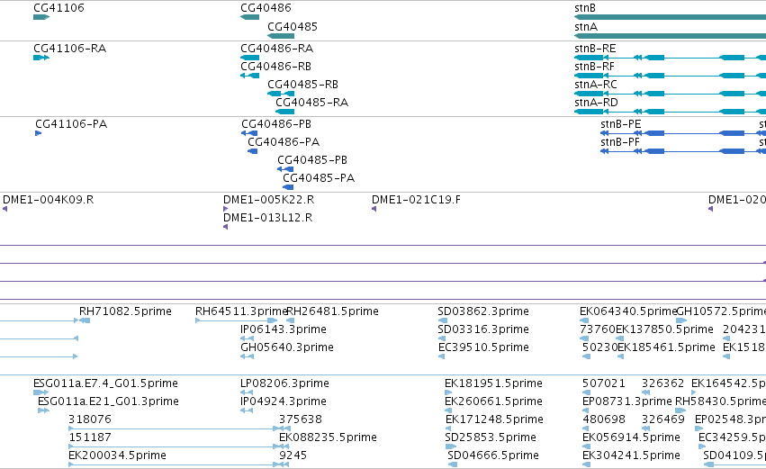Select the IP06143.3prime EST
Viewport: 766px width, 469px height.
coord(248,338)
